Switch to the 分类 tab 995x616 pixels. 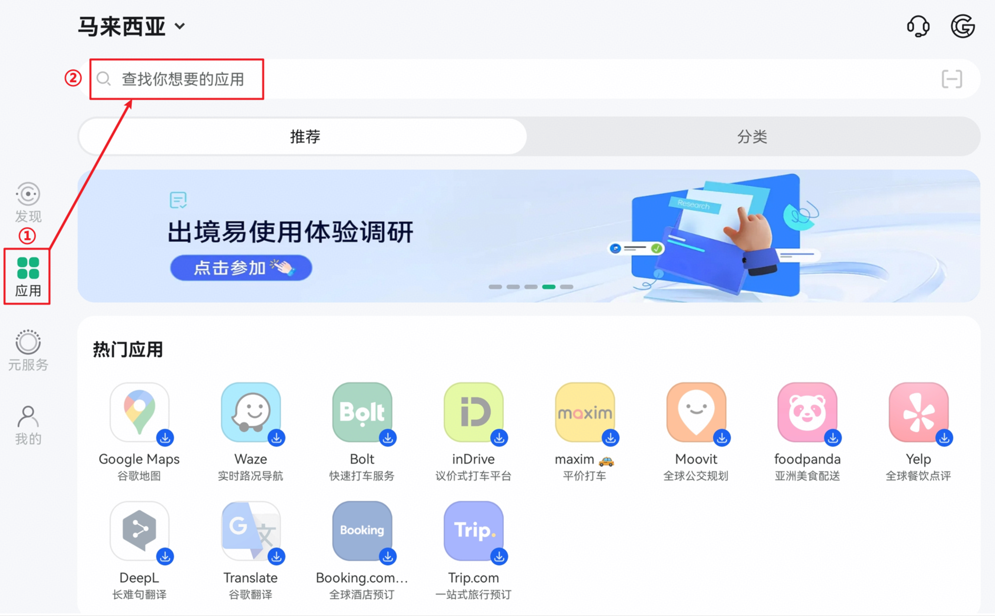[752, 136]
